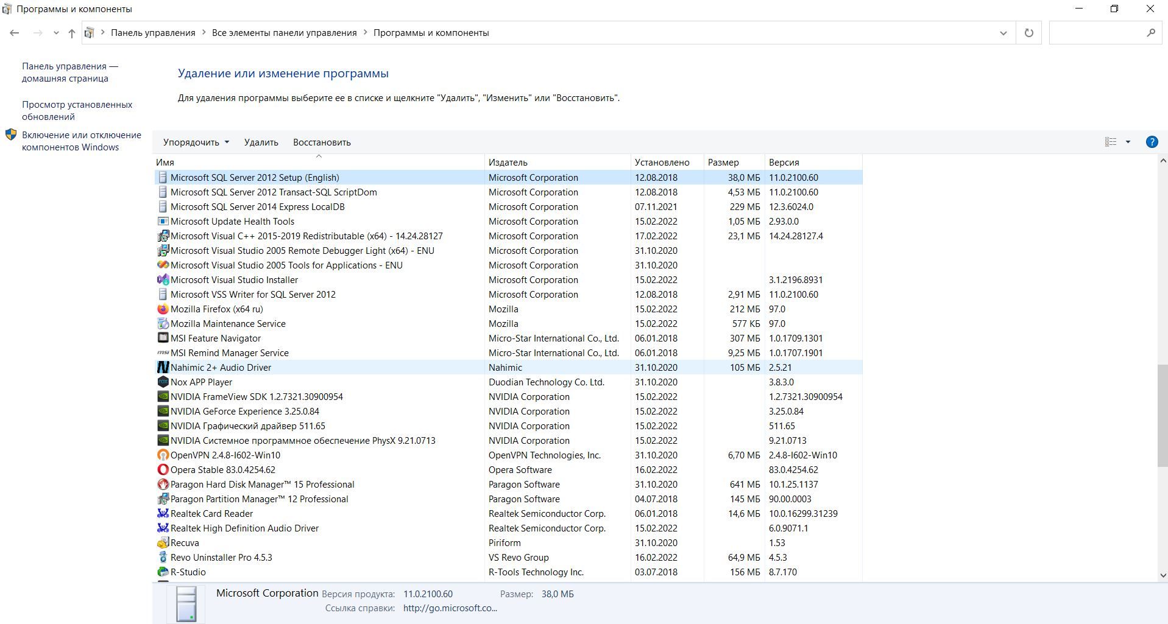1168x624 pixels.
Task: Sort by the Установлено column header
Action: [668, 163]
